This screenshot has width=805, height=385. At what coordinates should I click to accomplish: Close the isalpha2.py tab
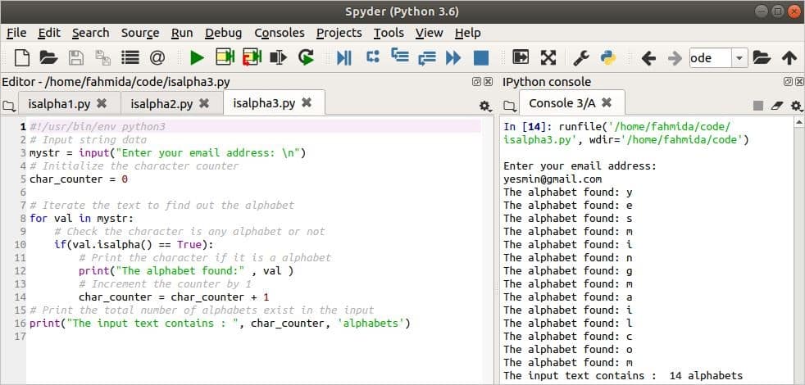point(204,103)
